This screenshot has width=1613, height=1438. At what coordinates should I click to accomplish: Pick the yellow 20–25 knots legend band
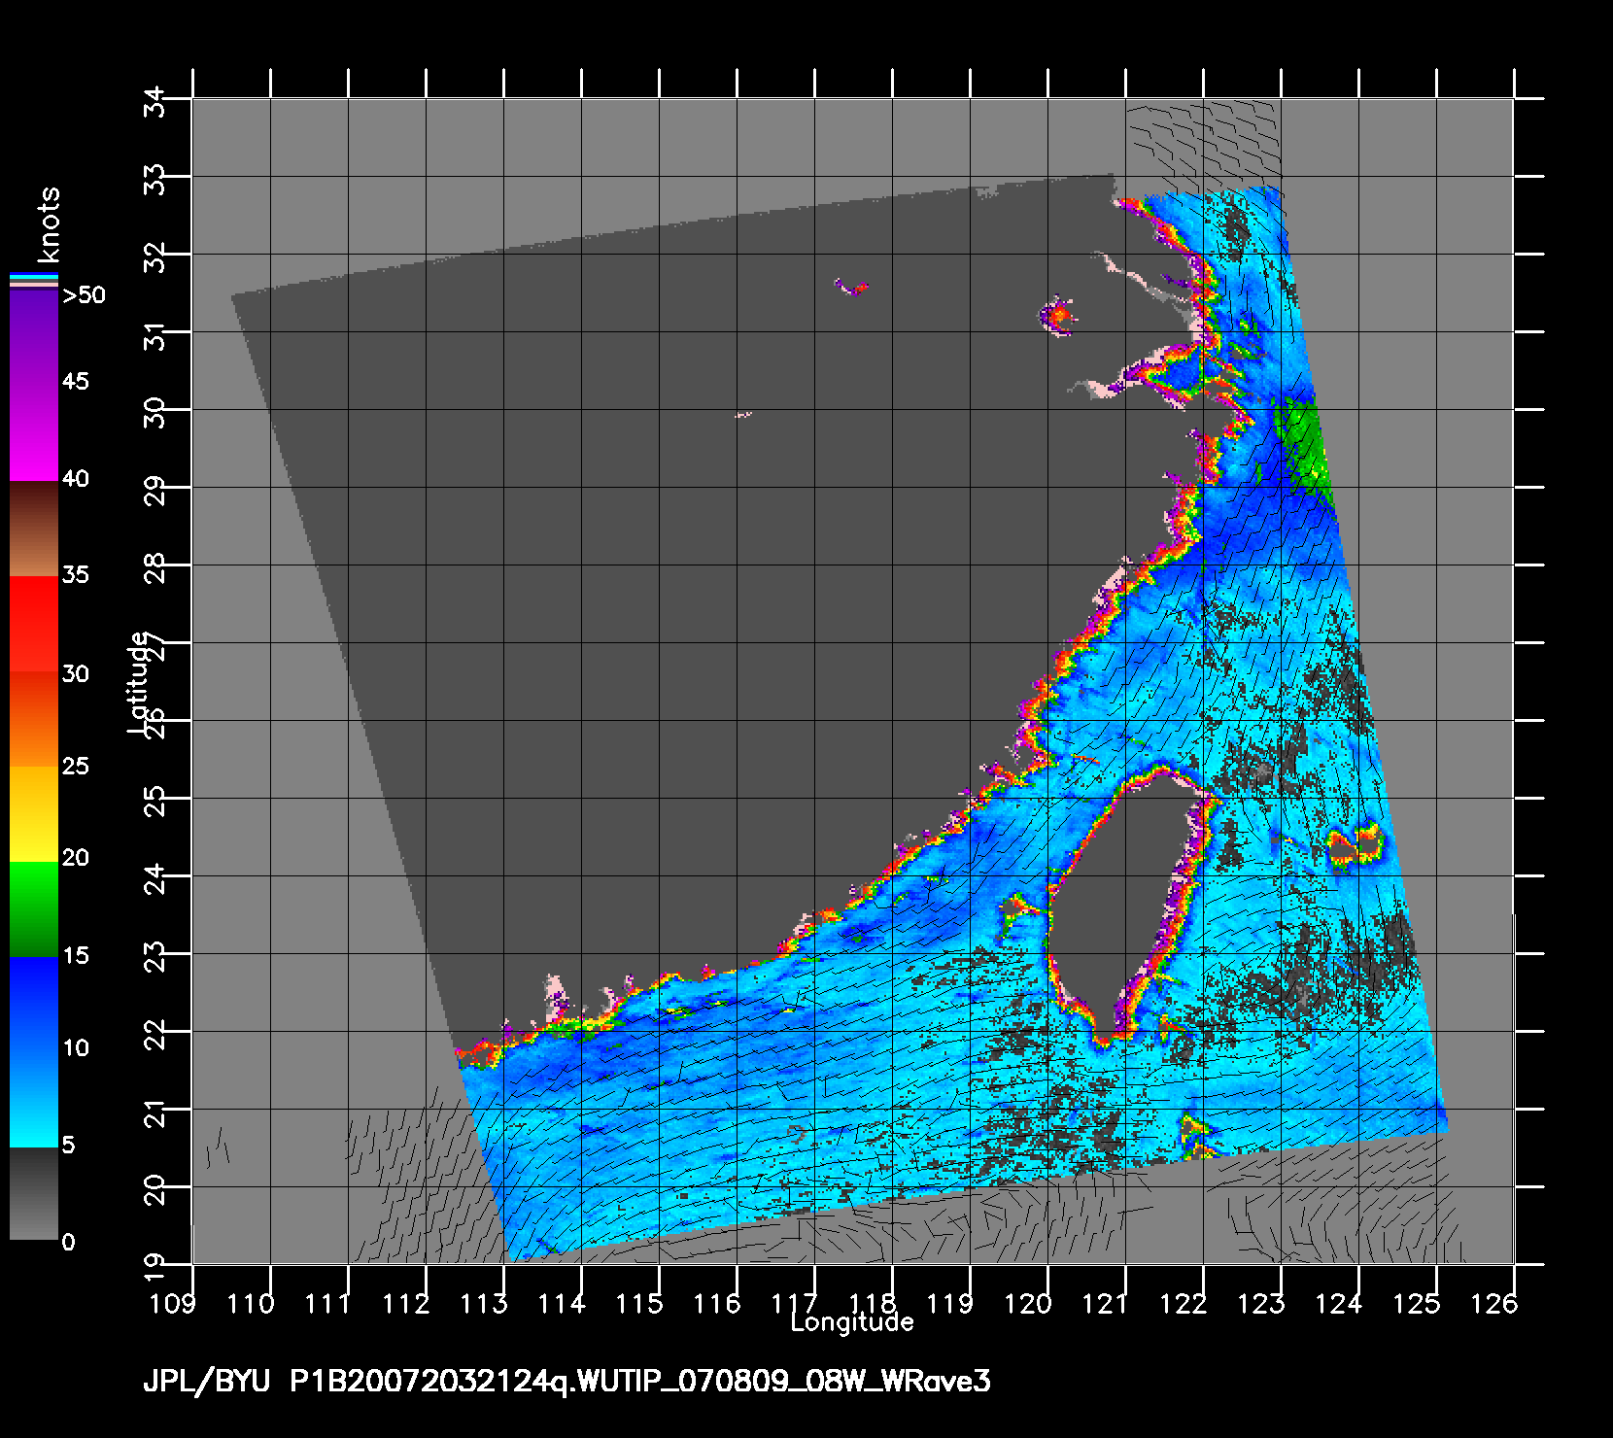(33, 812)
